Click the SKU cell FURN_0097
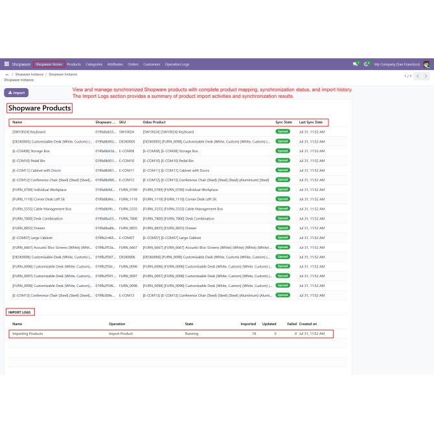The width and height of the screenshot is (434, 434). tap(128, 276)
